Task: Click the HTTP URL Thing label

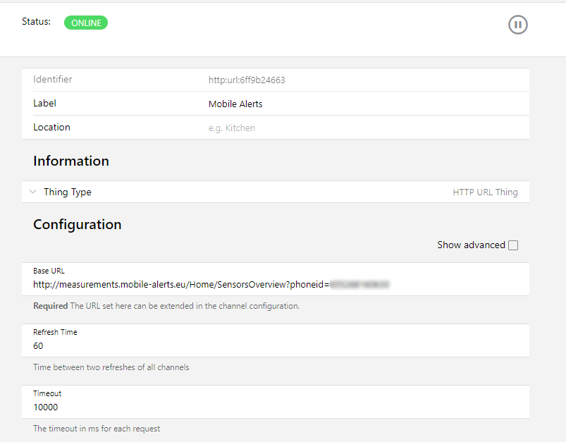Action: (x=485, y=192)
